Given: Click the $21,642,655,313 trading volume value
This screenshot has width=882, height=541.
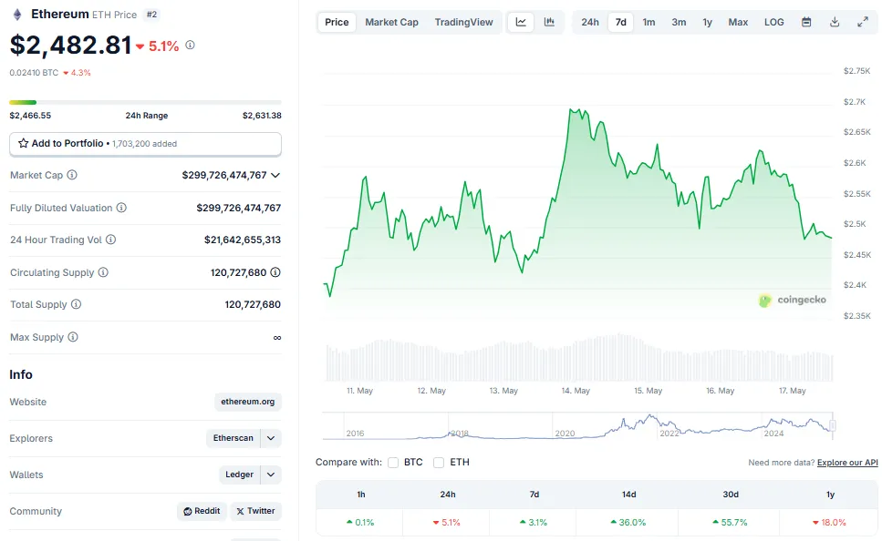Looking at the screenshot, I should [243, 240].
